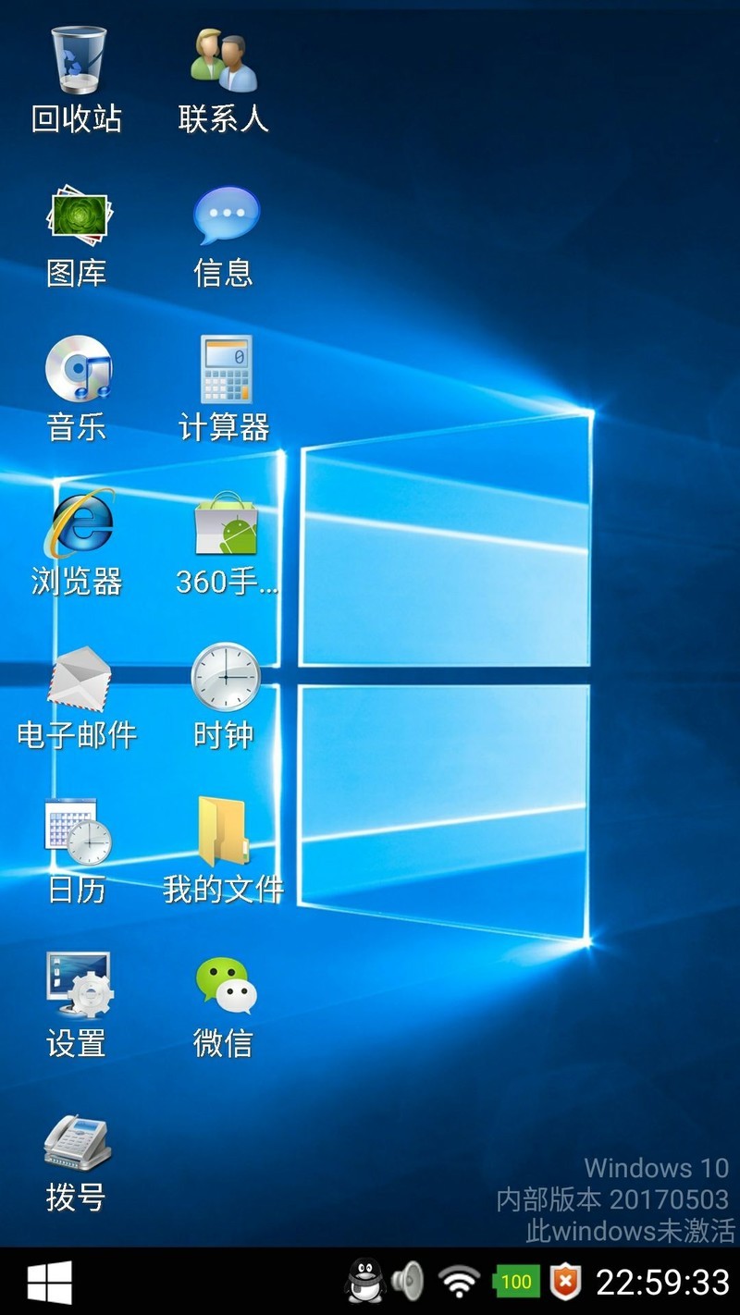Click the Wi-Fi tray icon
The image size is (740, 1315).
click(459, 1283)
